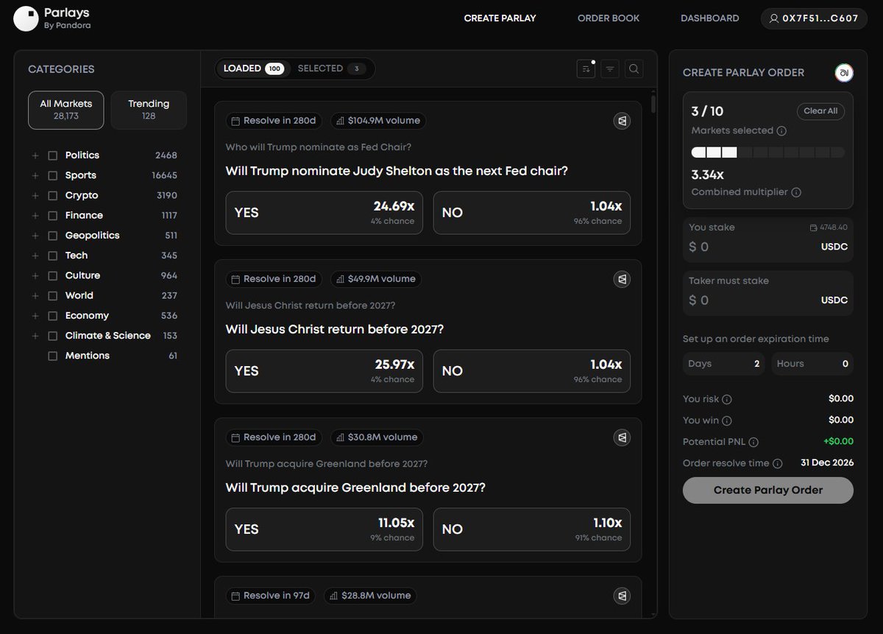Check the Finance category checkbox
Screen dimensions: 883x634
coord(52,216)
